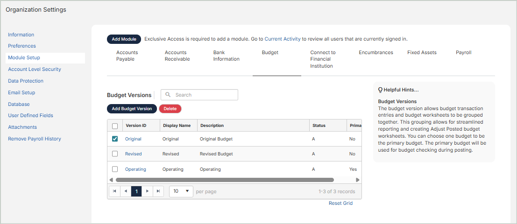
Task: Click the grid horizontal scrollbar
Action: click(224, 180)
